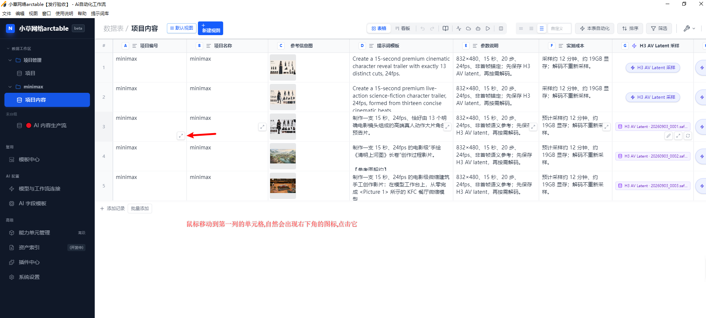Screen dimensions: 706x318
Task: Collapse the 项目管理 folder
Action: 10,60
